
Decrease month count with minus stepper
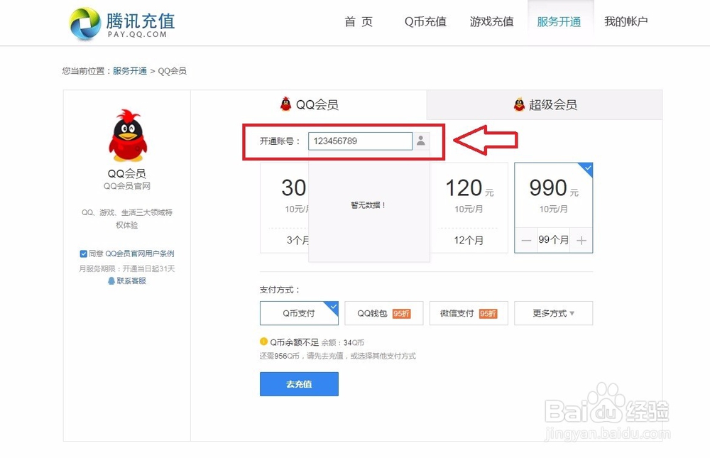click(526, 241)
